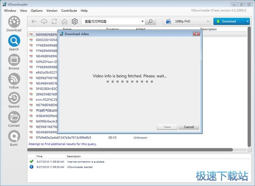This screenshot has width=255, height=186.
Task: Click the horizontal scrollbar of results list
Action: (130, 150)
